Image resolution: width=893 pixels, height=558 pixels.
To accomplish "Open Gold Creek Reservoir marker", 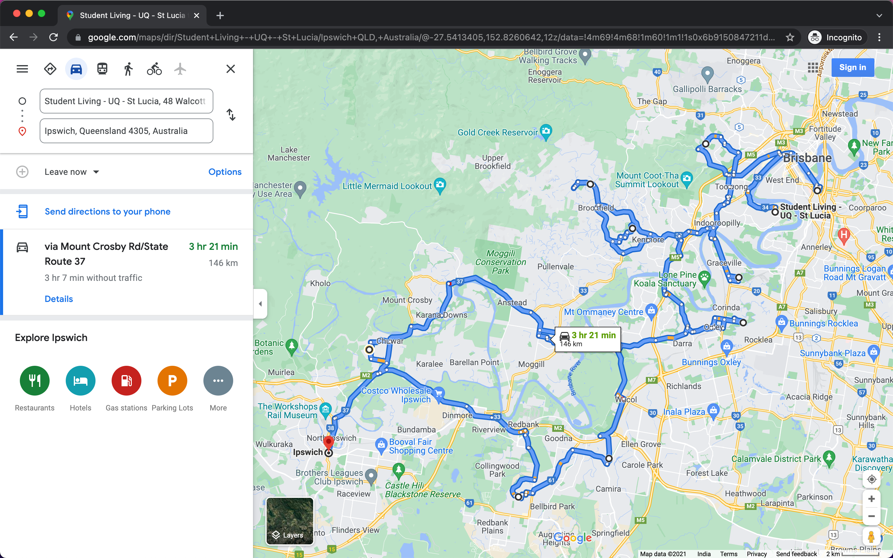I will pyautogui.click(x=546, y=132).
